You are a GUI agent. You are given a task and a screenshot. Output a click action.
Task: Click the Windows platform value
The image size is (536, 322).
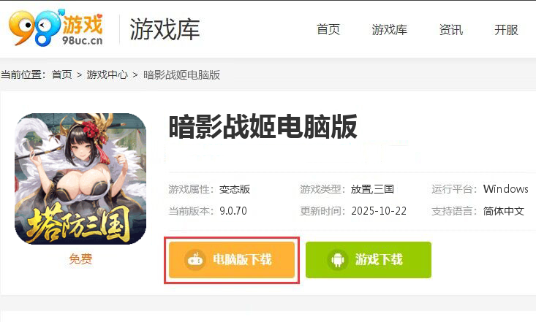(x=505, y=189)
